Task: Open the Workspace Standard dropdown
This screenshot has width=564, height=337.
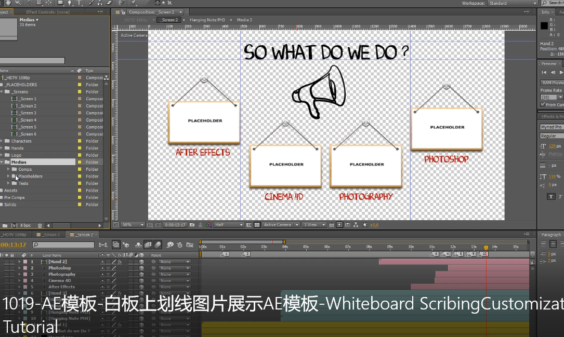Action: [512, 3]
